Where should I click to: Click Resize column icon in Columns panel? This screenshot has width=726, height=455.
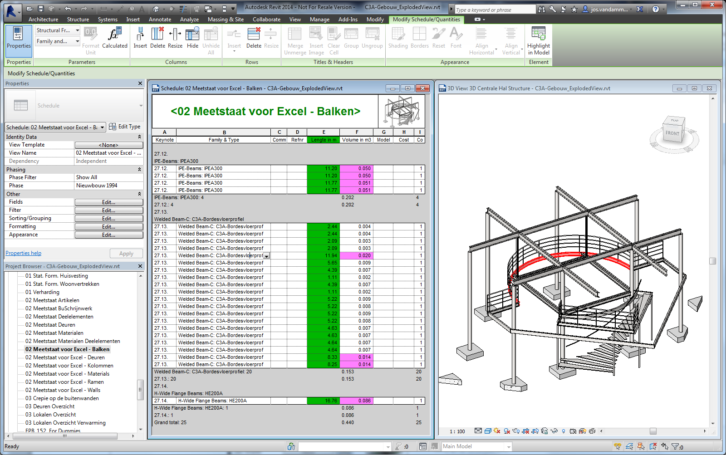[x=175, y=38]
